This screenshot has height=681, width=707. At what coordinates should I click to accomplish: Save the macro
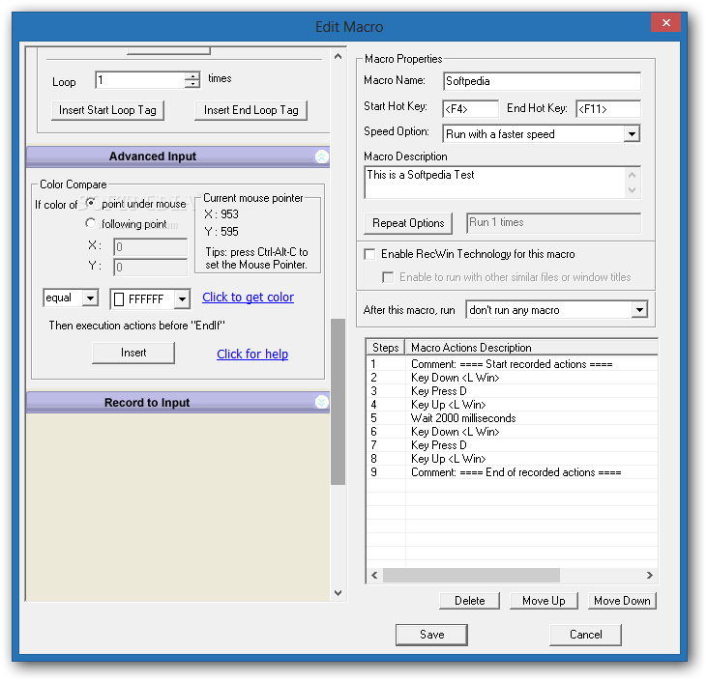(432, 635)
